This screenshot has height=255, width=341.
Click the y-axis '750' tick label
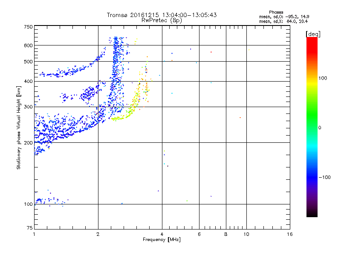29,27
